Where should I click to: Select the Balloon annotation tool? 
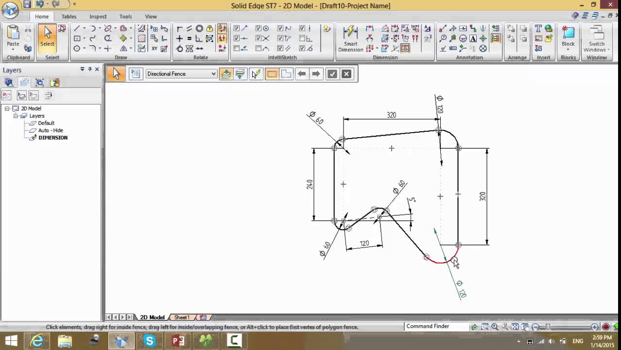(442, 38)
